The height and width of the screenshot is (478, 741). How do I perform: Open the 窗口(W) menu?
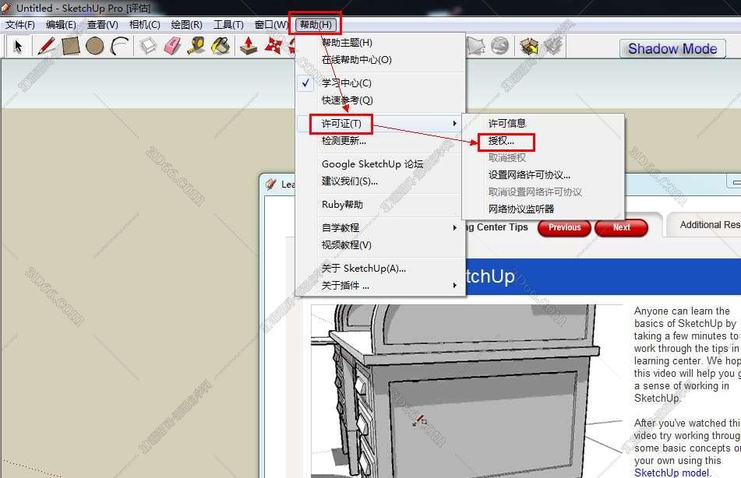pos(271,25)
